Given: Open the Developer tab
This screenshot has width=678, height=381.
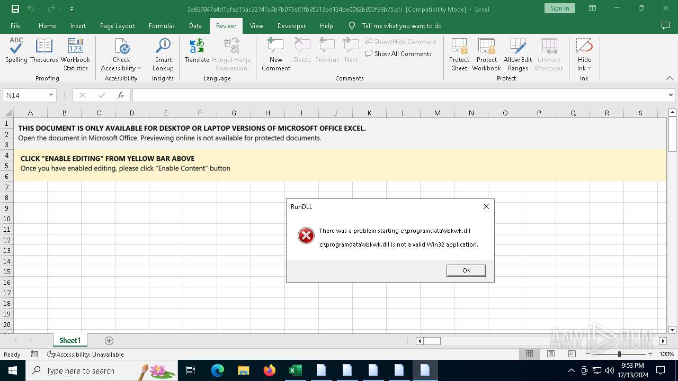Looking at the screenshot, I should (x=291, y=25).
